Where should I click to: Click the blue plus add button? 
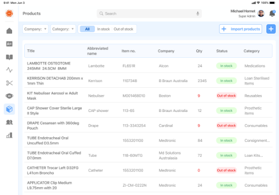[x=271, y=29]
